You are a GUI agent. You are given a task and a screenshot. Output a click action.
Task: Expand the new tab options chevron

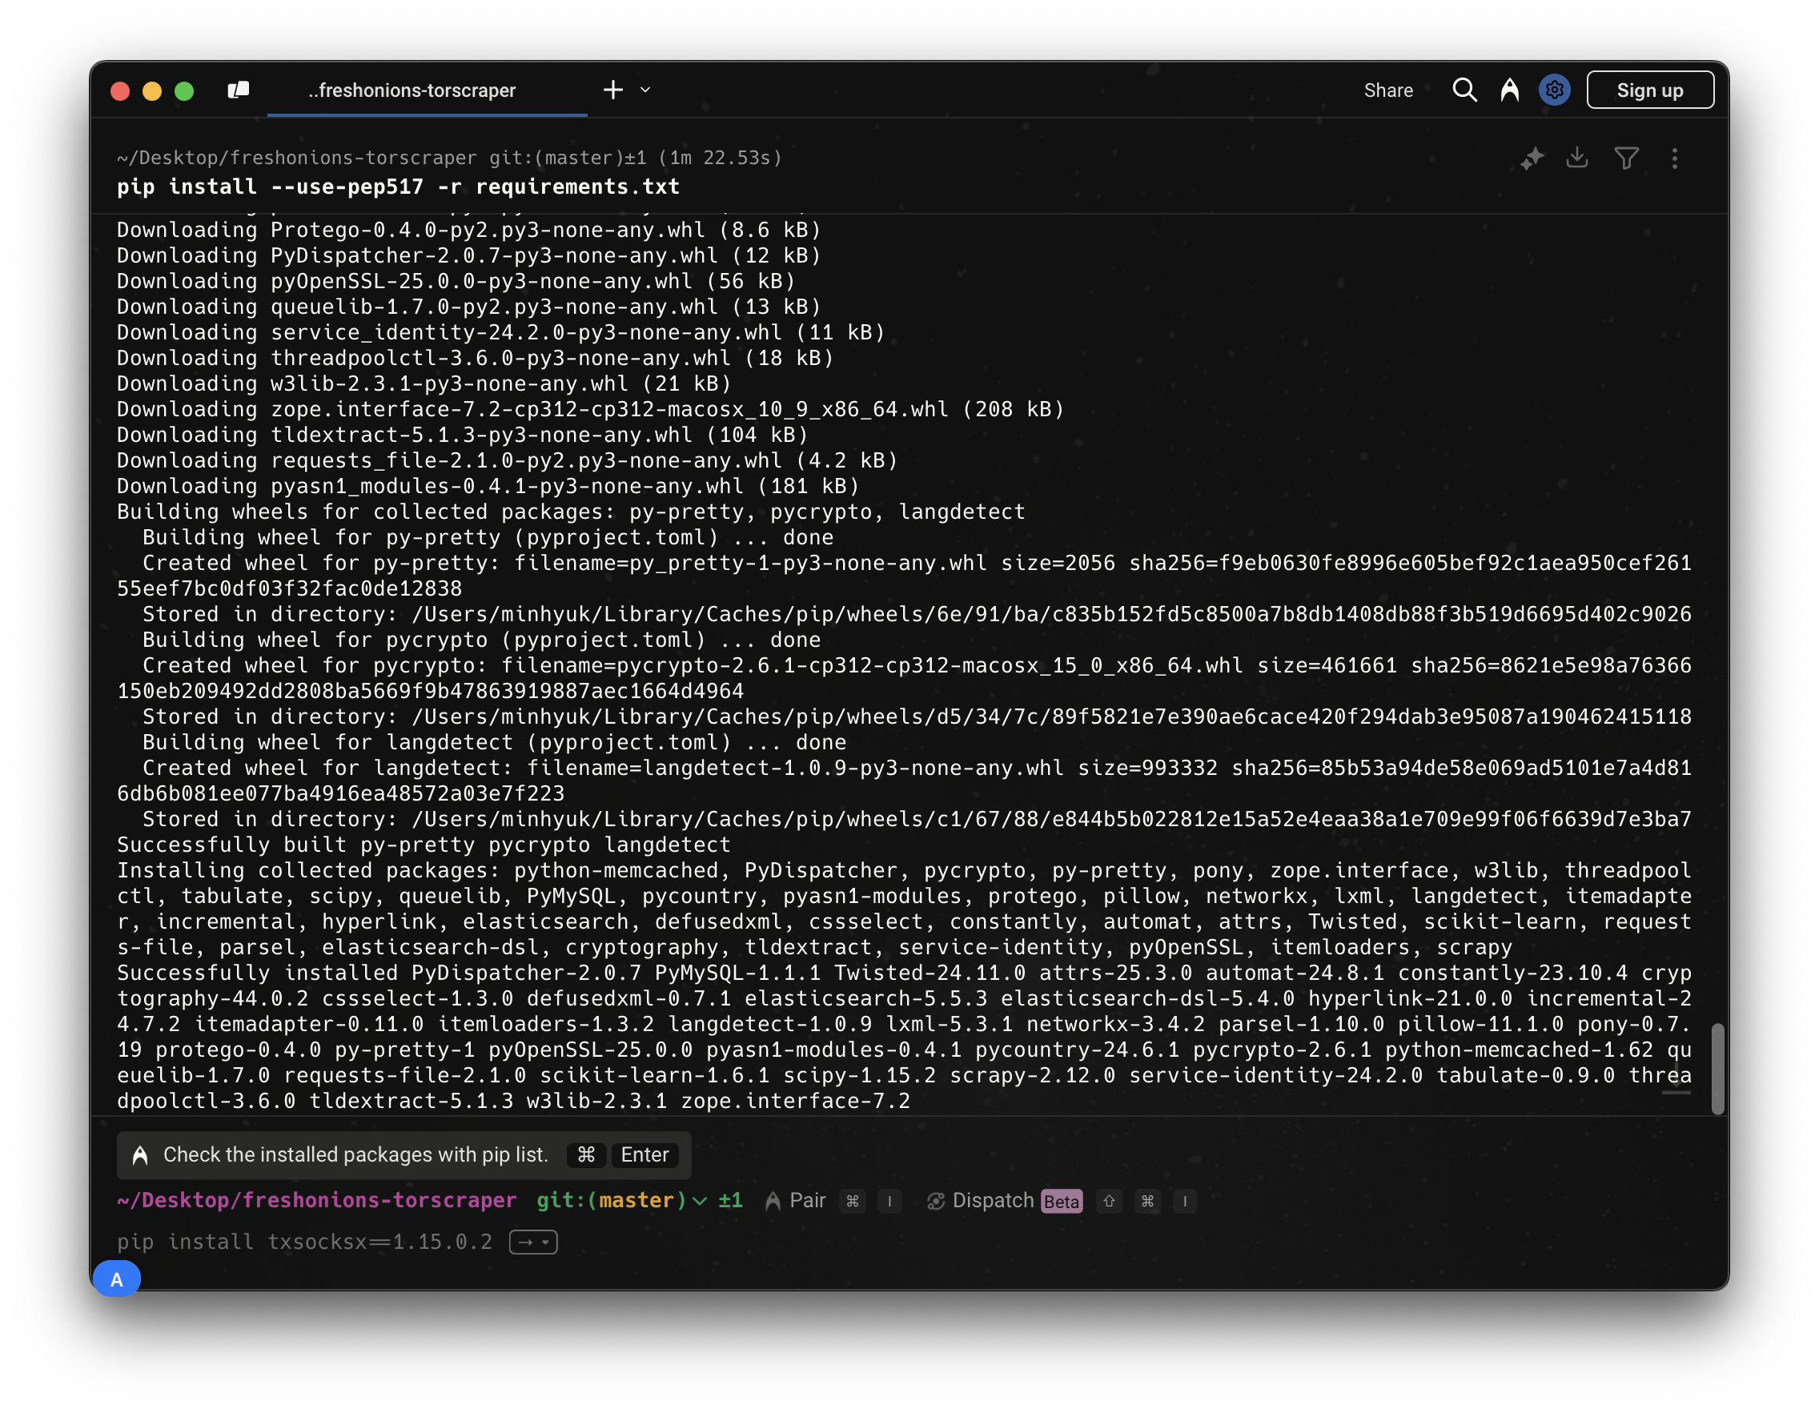(x=645, y=90)
